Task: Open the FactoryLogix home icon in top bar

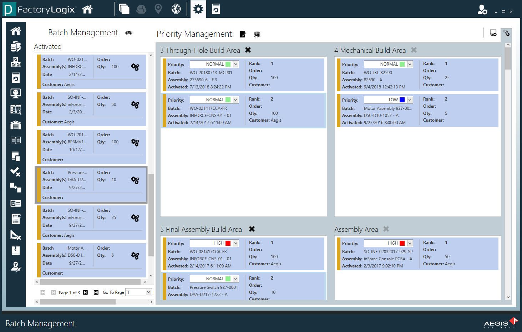Action: point(87,9)
